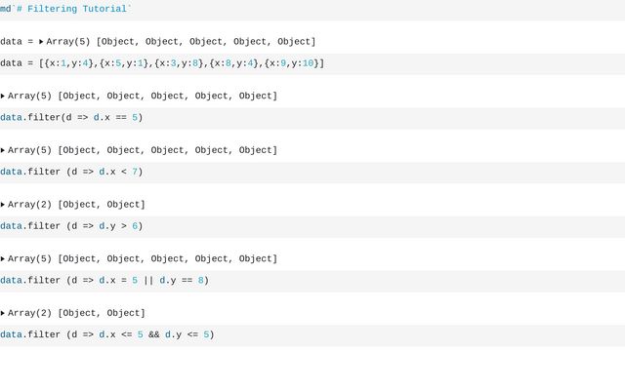The width and height of the screenshot is (625, 390).
Task: Expand the data Array(5) output triangle
Action: [x=41, y=41]
